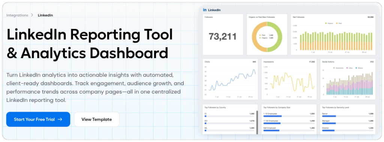Select the Social Actions chart title
The height and width of the screenshot is (142, 384).
(328, 62)
